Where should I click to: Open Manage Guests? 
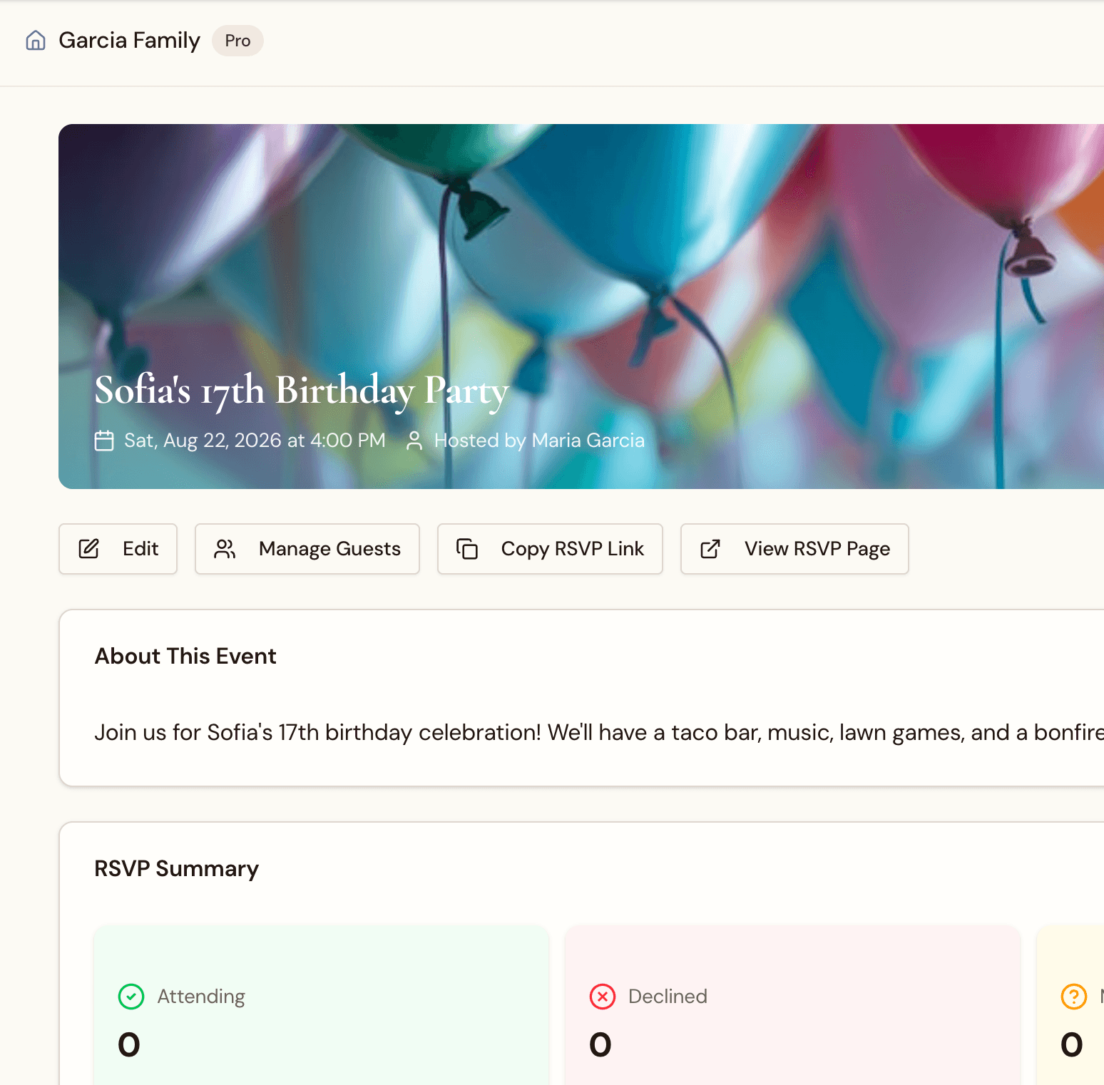[x=307, y=549]
